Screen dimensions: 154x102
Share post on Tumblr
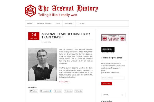tap(79, 91)
